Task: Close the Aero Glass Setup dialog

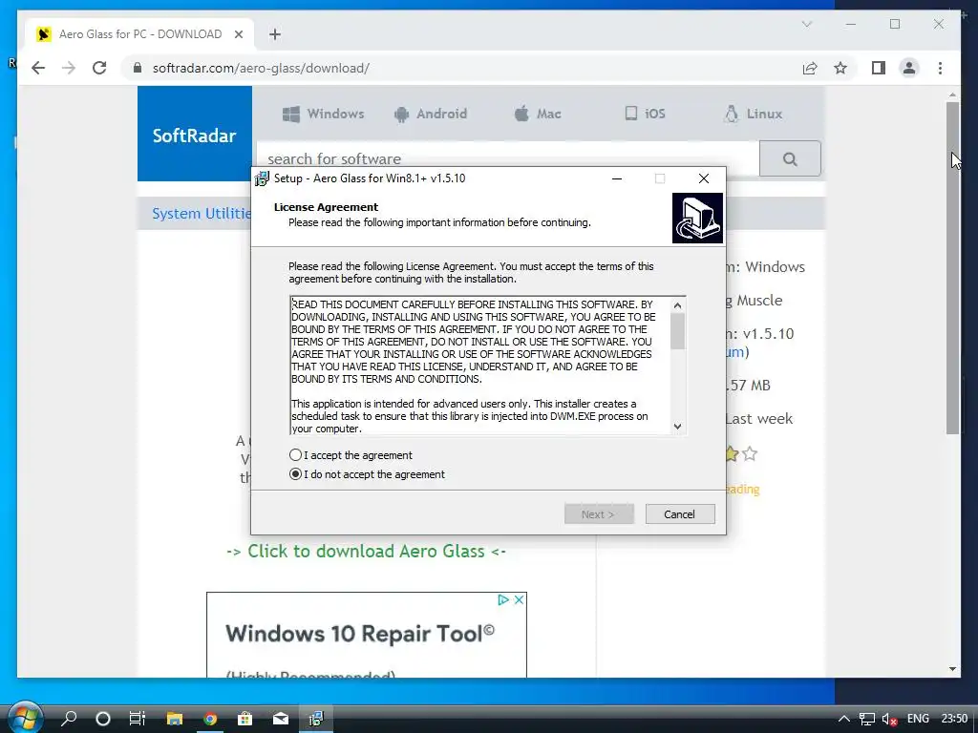Action: 704,178
